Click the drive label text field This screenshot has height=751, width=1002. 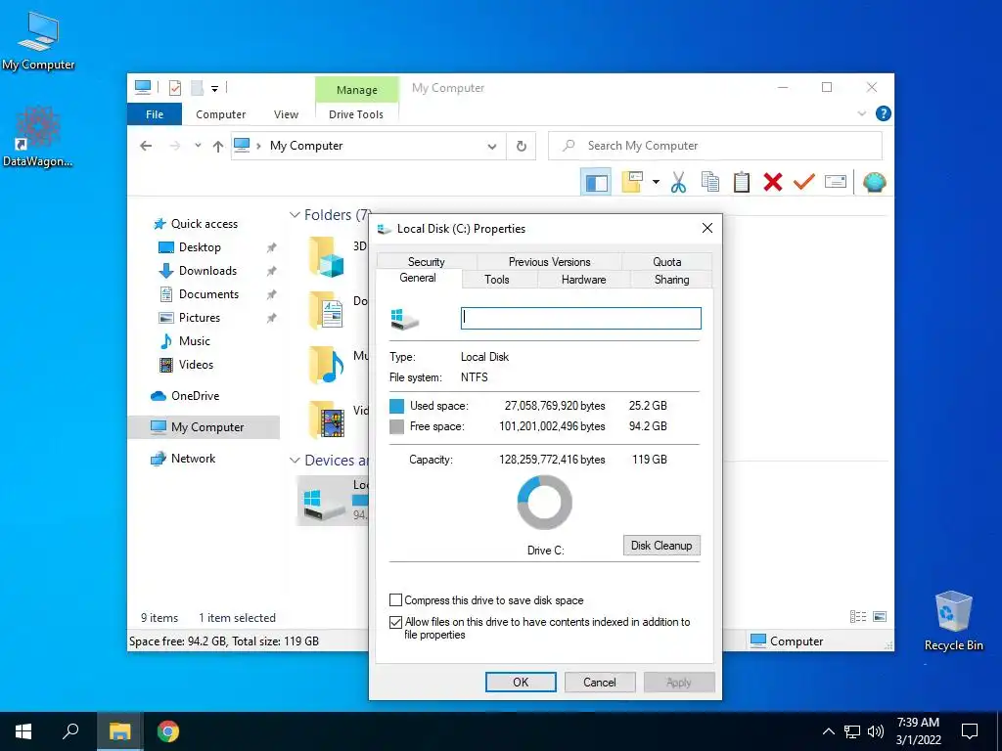[x=581, y=318]
